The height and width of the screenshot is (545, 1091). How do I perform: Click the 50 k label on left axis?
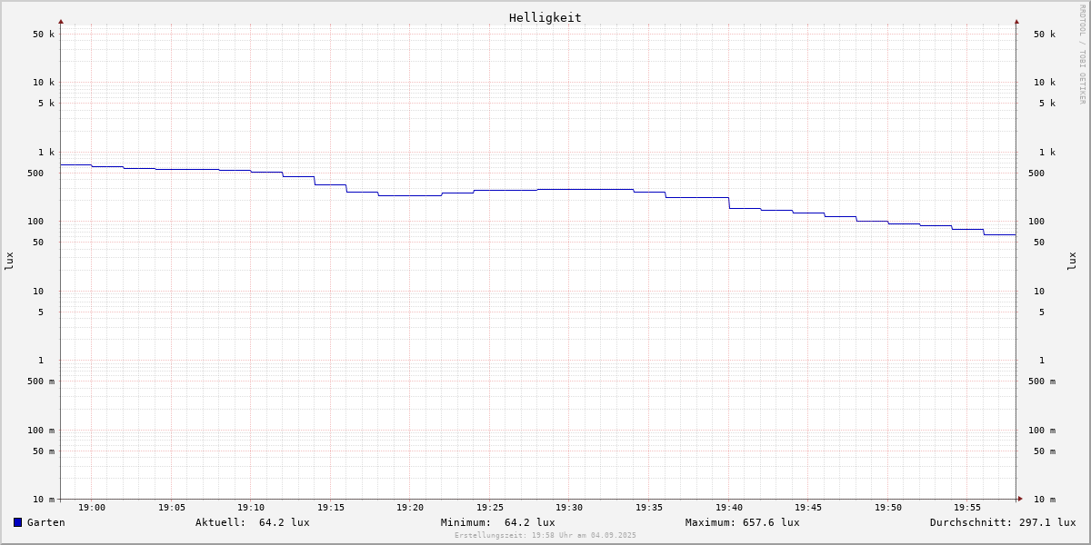44,35
